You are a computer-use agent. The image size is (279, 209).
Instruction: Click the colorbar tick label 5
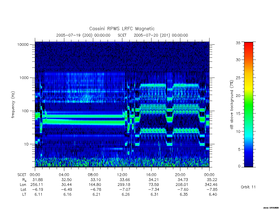(x=239, y=149)
